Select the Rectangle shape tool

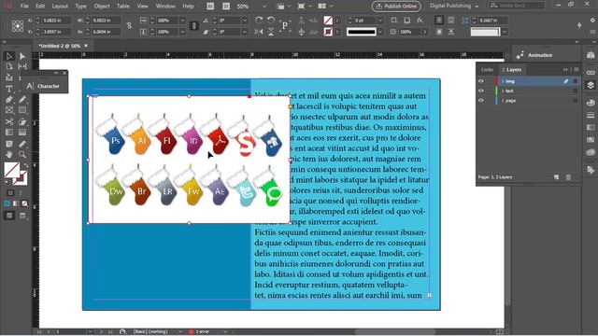[22, 110]
